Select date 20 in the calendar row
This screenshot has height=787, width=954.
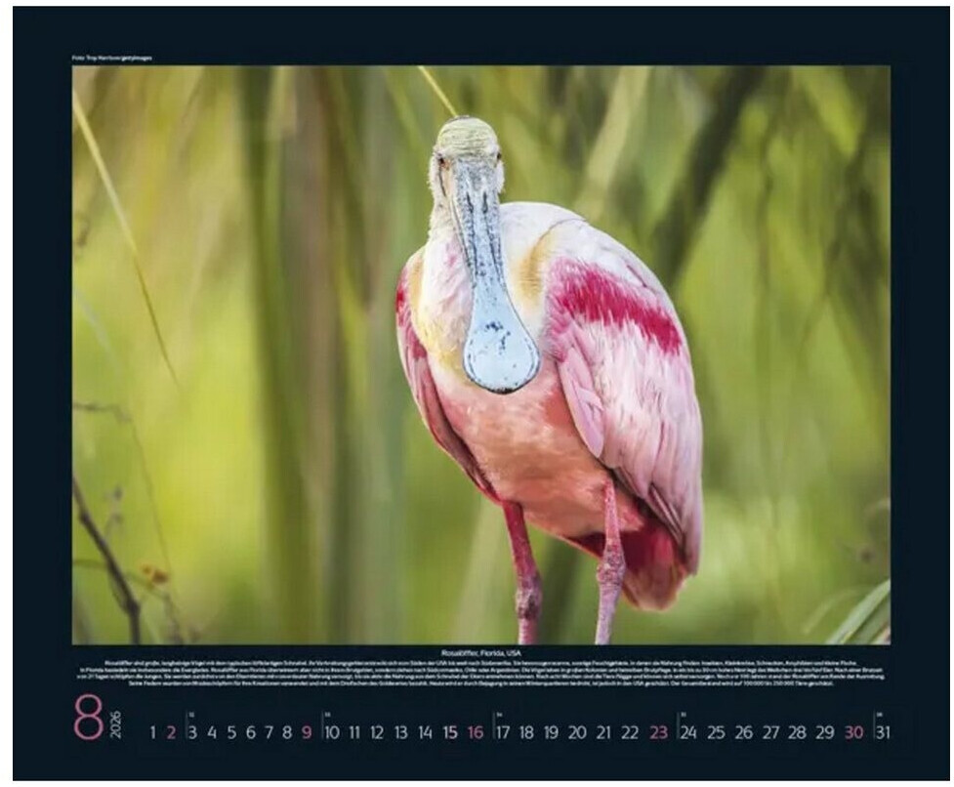point(577,732)
